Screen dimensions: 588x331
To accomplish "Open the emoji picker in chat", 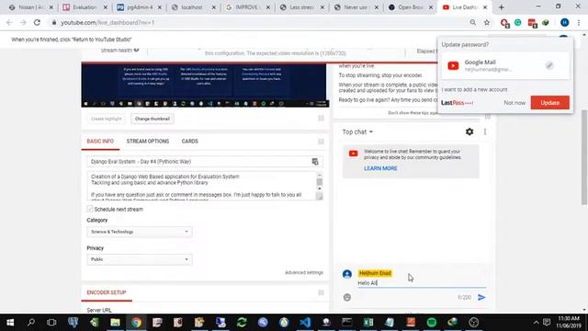I will click(x=347, y=297).
